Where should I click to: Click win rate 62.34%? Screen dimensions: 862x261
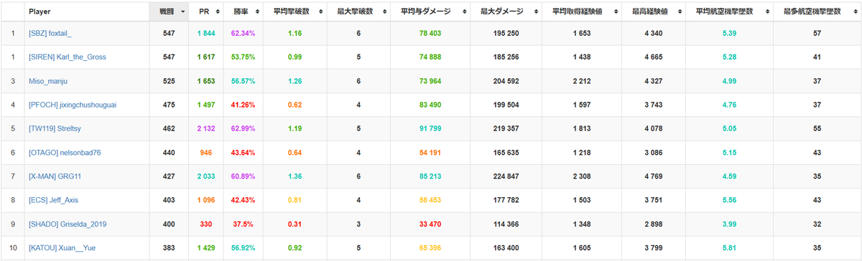click(243, 34)
